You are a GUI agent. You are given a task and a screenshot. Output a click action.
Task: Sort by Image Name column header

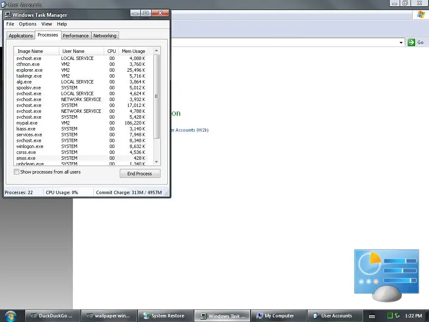[x=36, y=51]
